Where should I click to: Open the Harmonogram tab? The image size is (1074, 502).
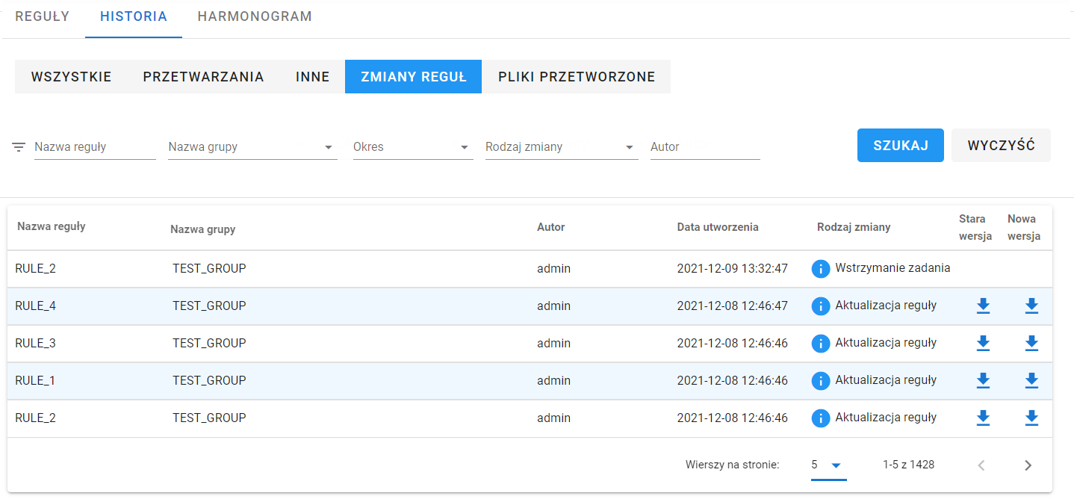click(x=255, y=16)
